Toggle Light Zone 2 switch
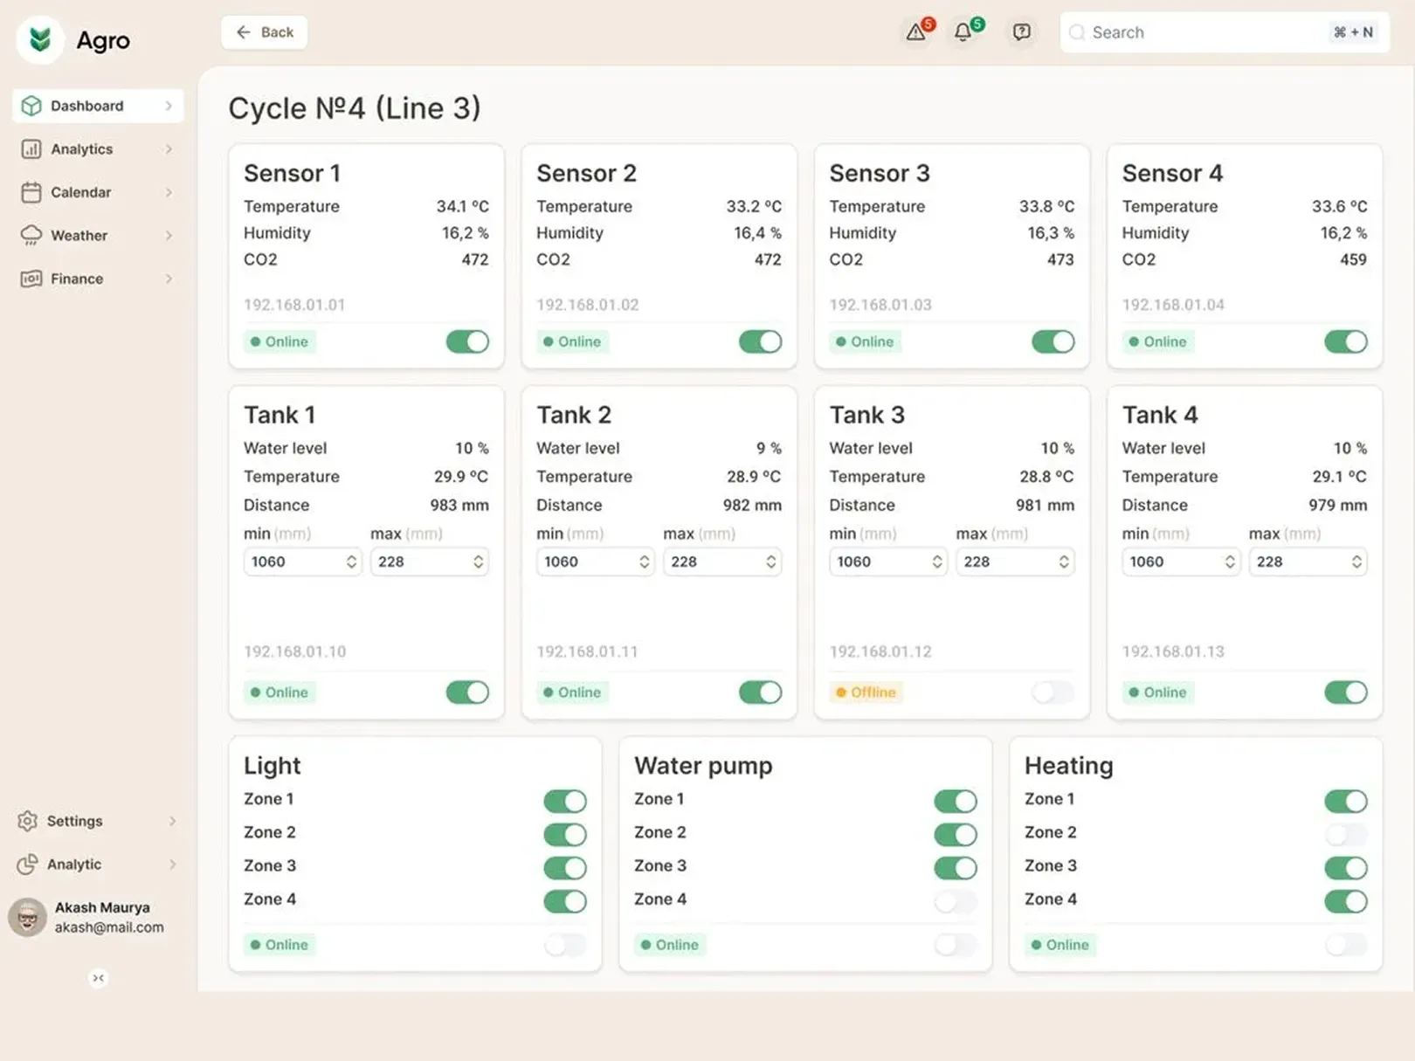 [565, 835]
